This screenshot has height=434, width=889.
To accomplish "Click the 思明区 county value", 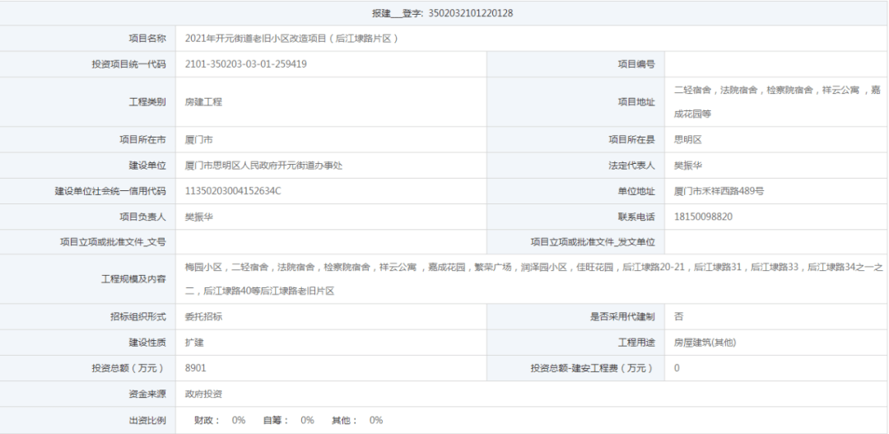I will [x=687, y=139].
